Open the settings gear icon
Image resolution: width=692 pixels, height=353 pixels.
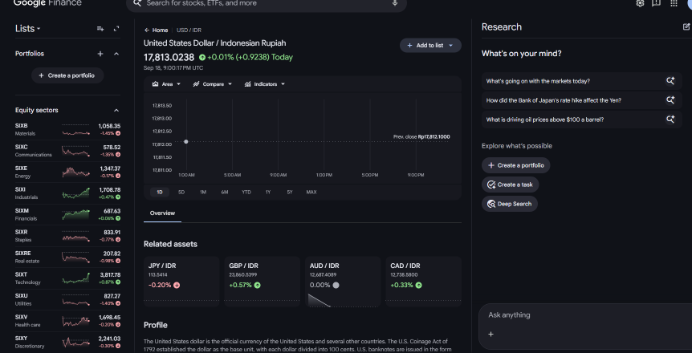(640, 3)
